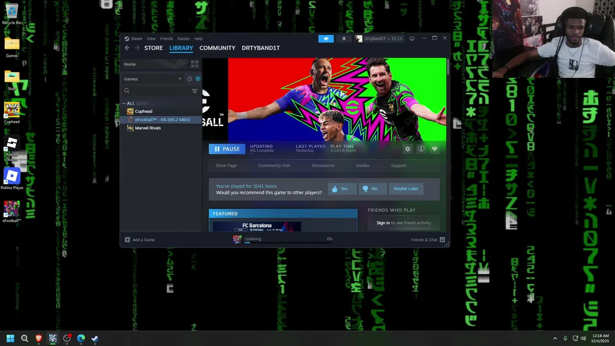Click the Steam content scrollbar
Screen dimensions: 615x346
(x=448, y=67)
